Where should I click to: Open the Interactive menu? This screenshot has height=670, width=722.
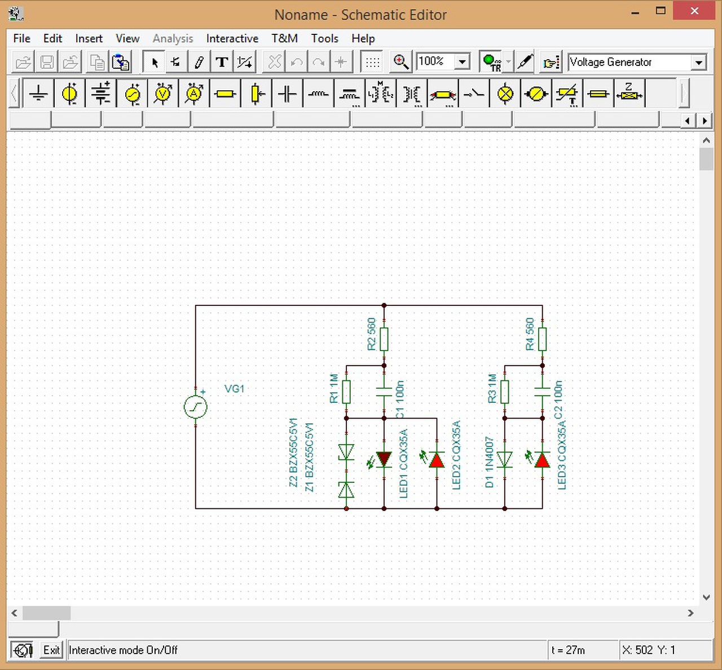(232, 38)
